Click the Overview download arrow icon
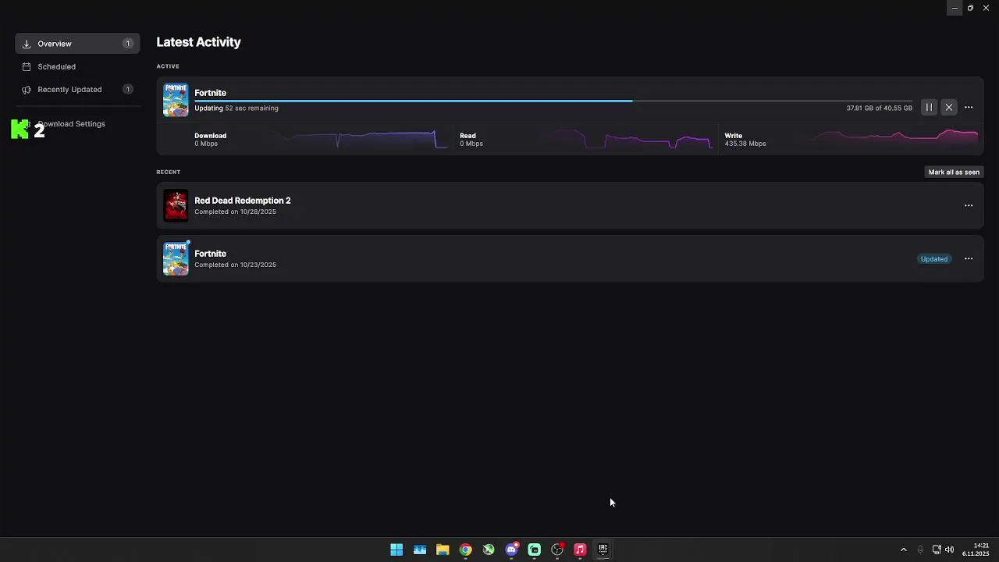999x562 pixels. (27, 44)
